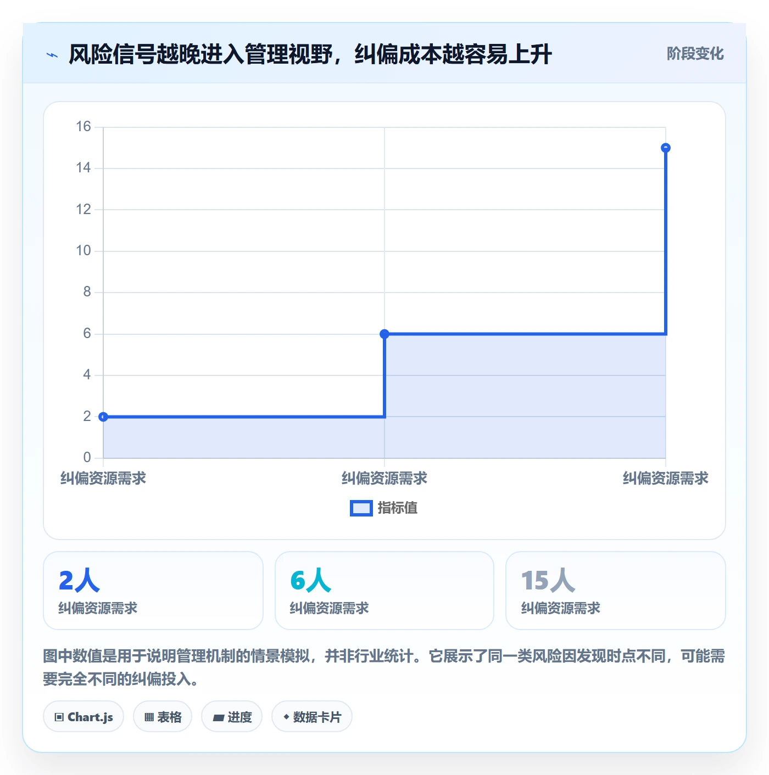This screenshot has height=775, width=769.
Task: Select the data point at value 2
Action: pos(103,417)
